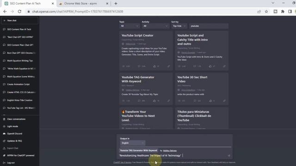Bookmark this page with the star icon

(266, 12)
